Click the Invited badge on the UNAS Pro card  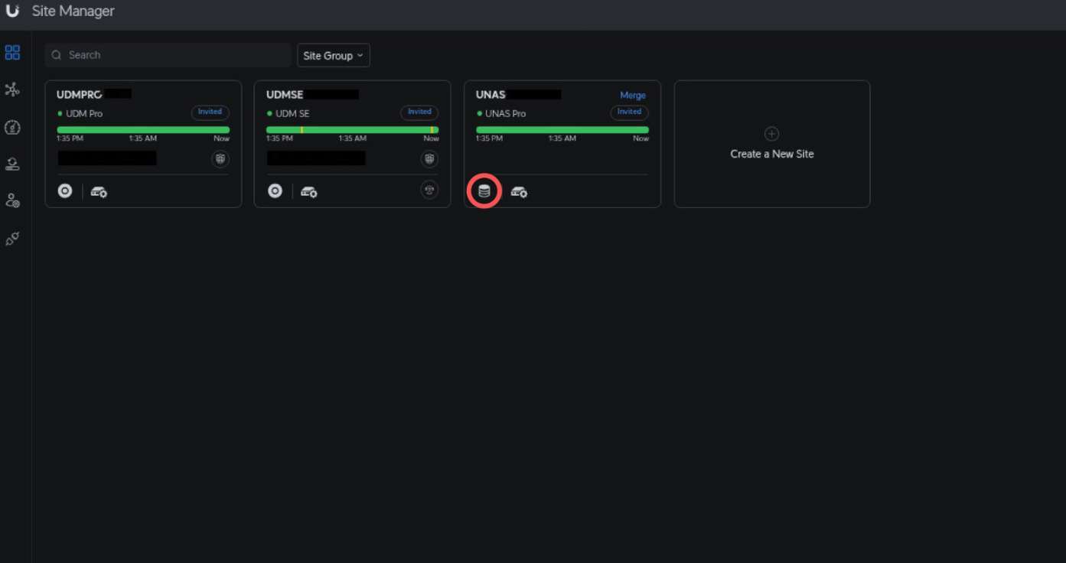coord(629,112)
